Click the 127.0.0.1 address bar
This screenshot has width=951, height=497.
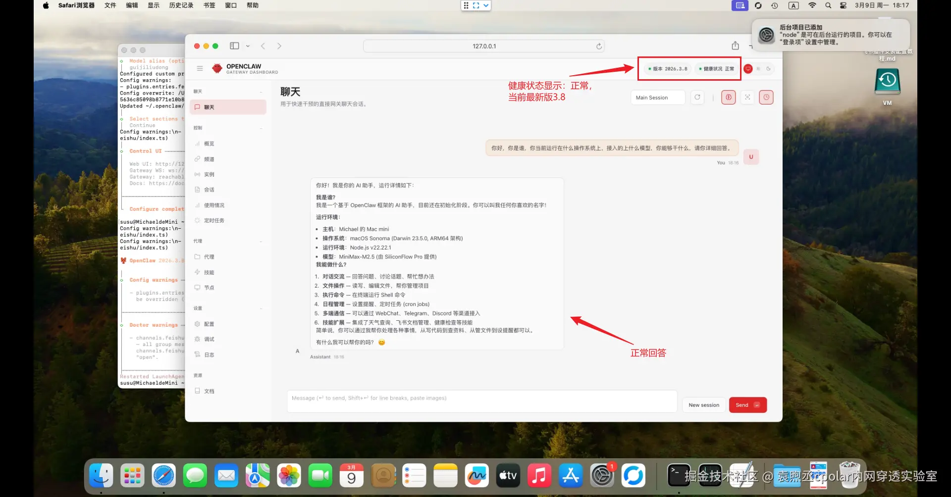484,46
